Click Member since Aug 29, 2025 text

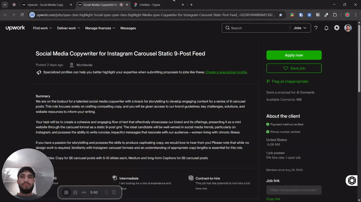coord(284,170)
